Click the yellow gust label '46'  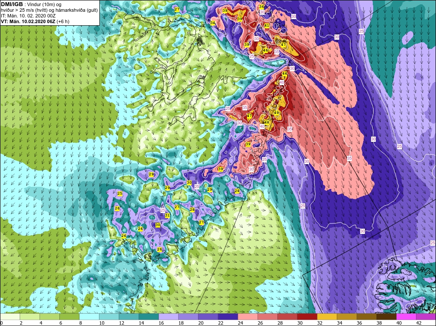click(266, 50)
